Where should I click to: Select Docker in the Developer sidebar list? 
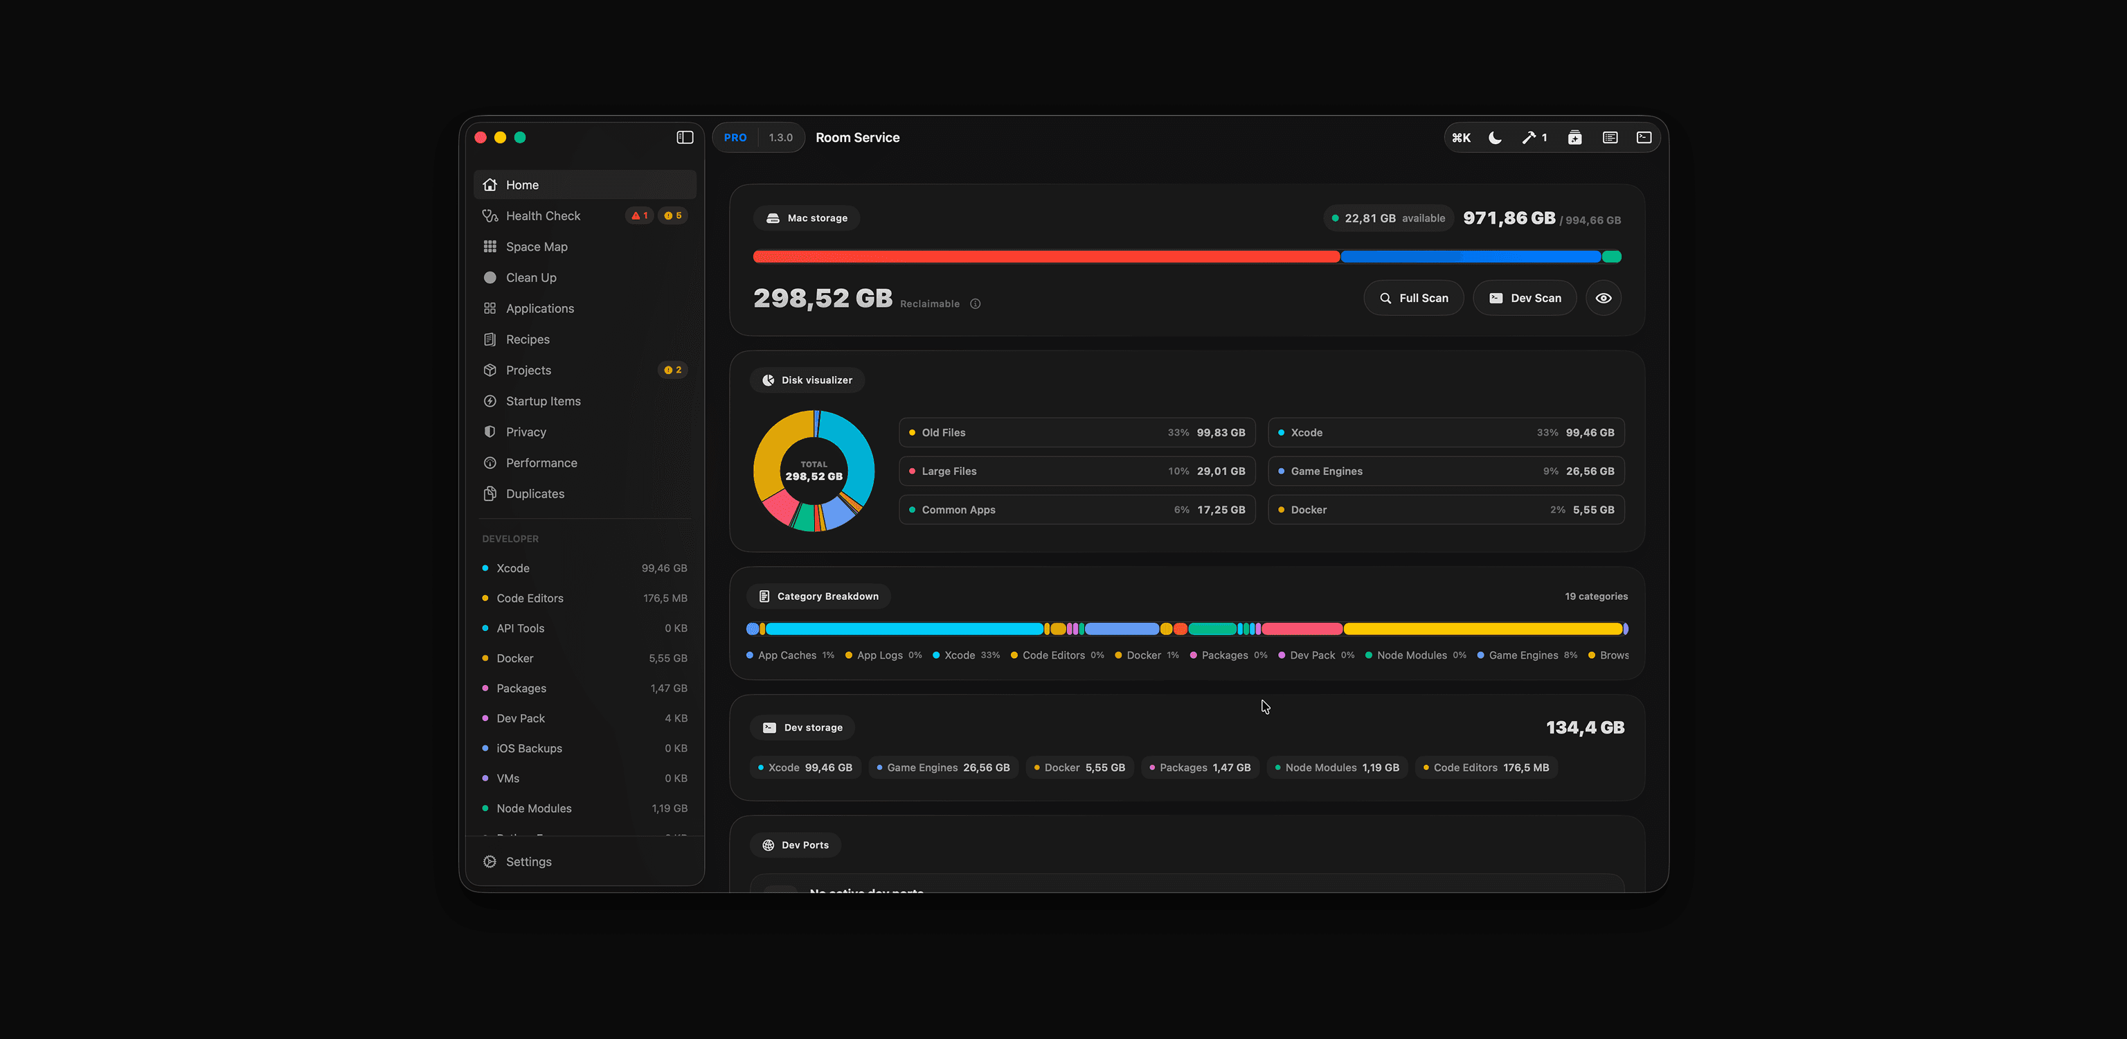(x=584, y=658)
